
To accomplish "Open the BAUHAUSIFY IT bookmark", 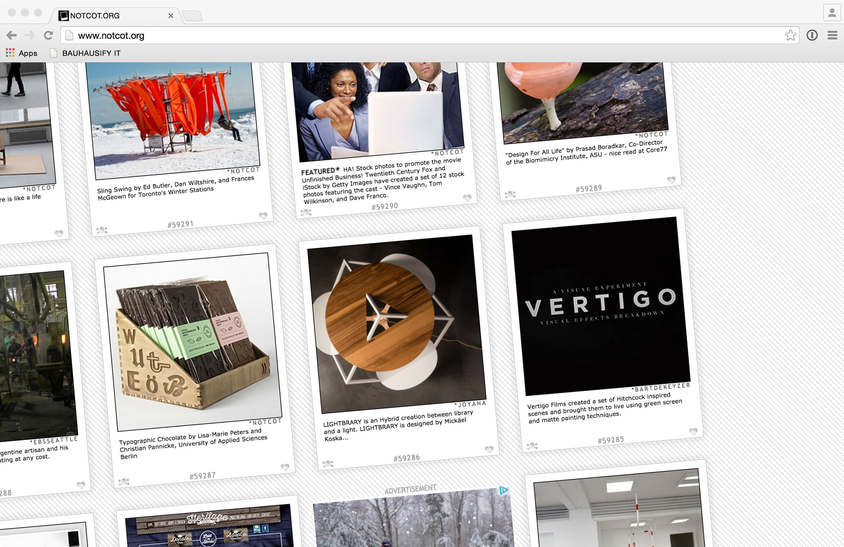I will pos(85,53).
